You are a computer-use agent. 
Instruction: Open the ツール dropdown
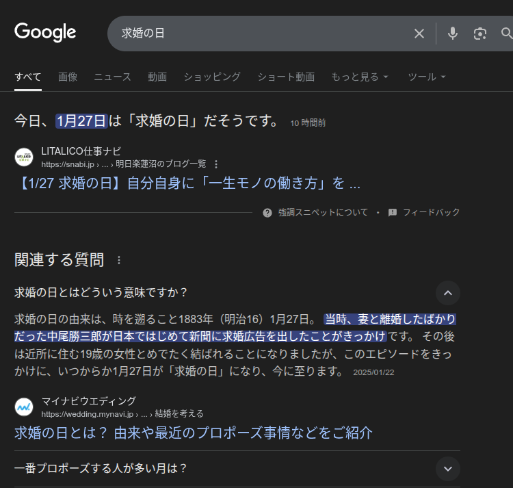click(426, 77)
